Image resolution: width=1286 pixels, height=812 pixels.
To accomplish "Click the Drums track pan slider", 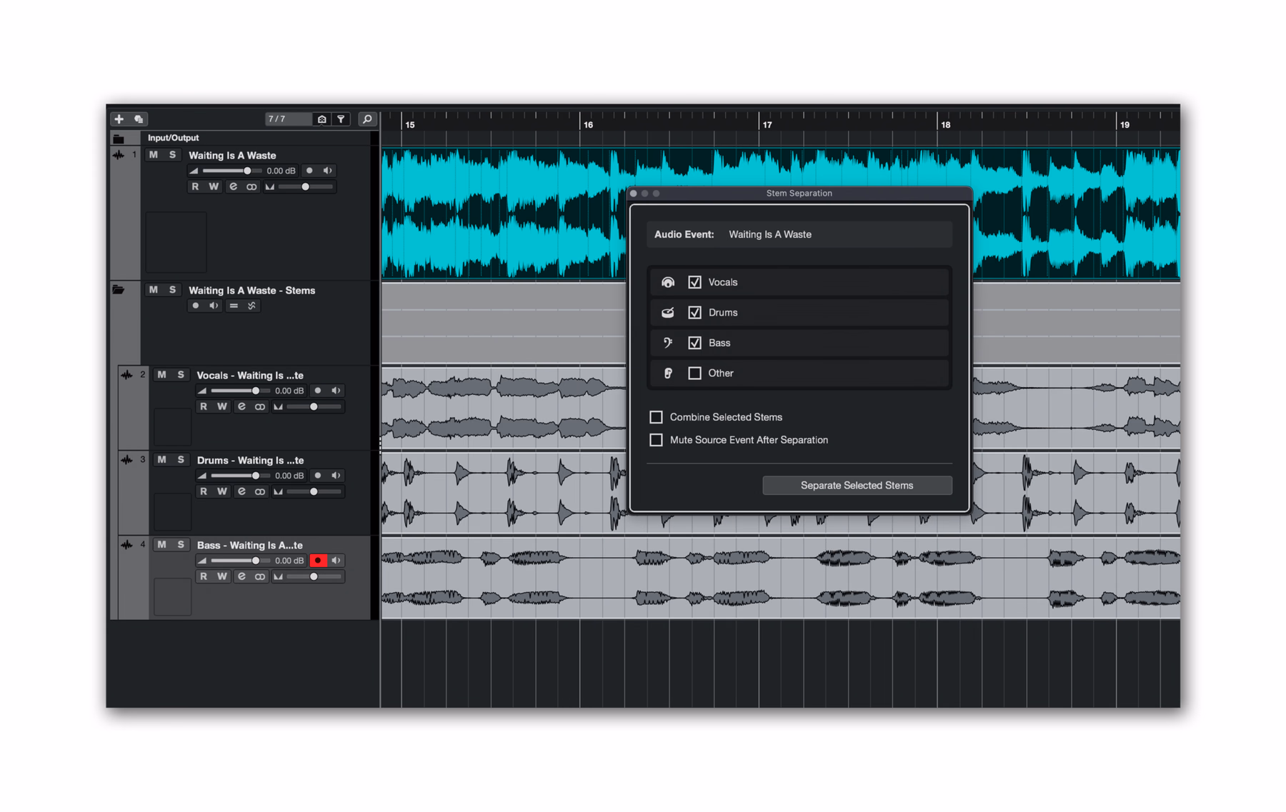I will (314, 491).
